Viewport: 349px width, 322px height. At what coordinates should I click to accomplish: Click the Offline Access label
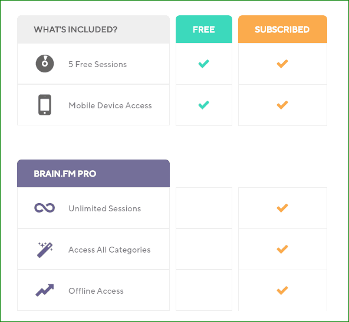(96, 291)
